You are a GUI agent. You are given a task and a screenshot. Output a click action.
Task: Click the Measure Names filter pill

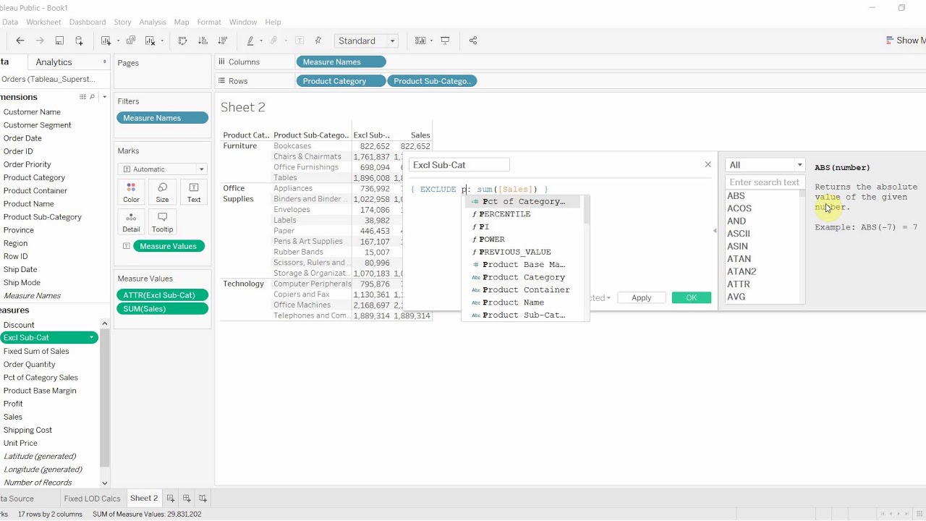pyautogui.click(x=162, y=118)
